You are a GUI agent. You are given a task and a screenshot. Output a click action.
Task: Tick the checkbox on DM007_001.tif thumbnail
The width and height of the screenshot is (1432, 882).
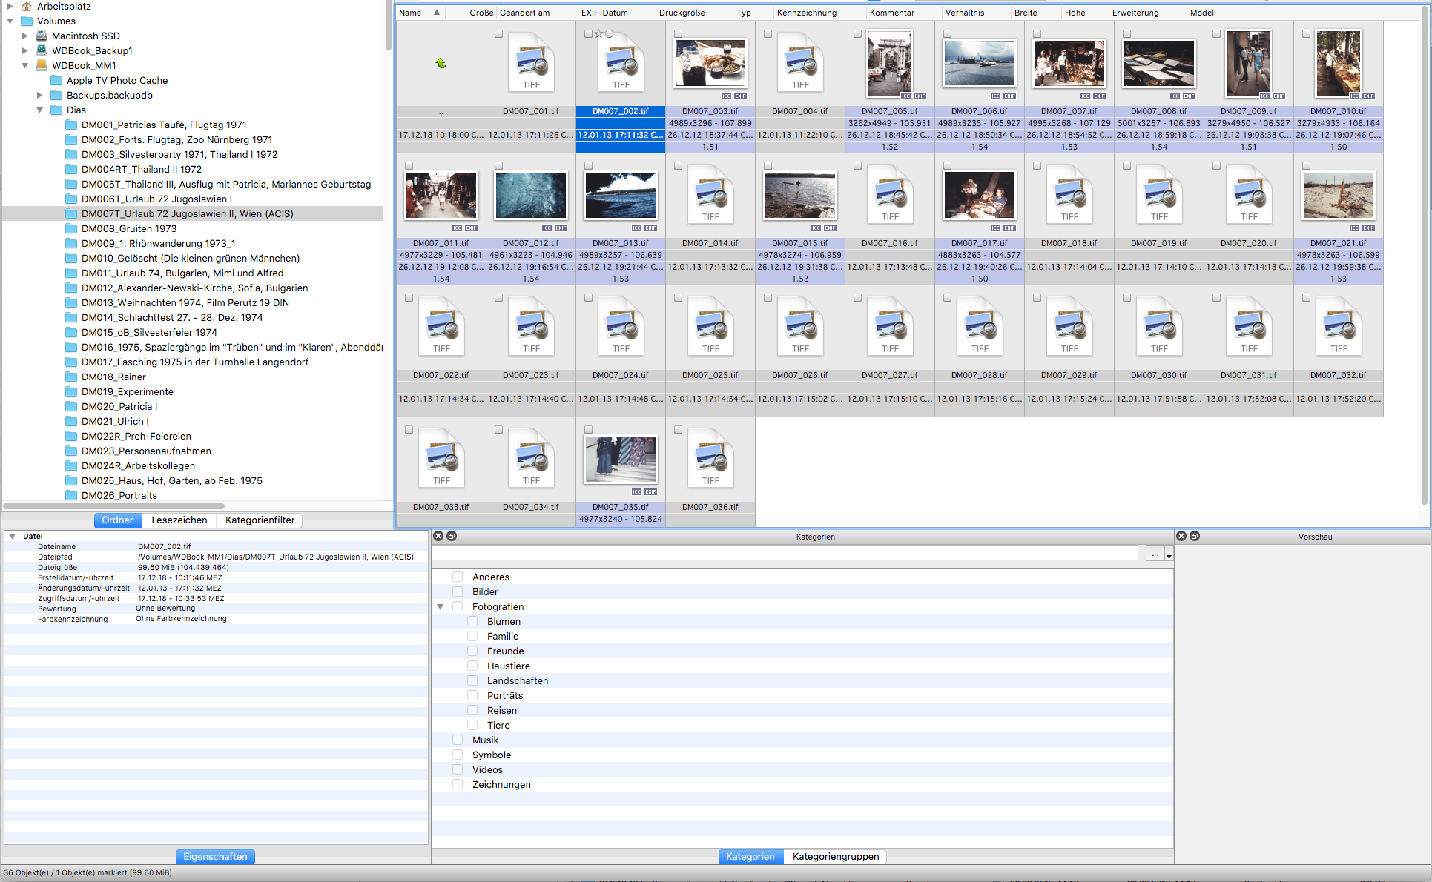tap(498, 34)
